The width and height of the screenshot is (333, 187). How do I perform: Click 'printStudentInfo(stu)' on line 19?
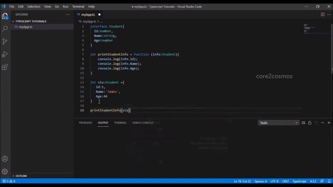pos(110,110)
